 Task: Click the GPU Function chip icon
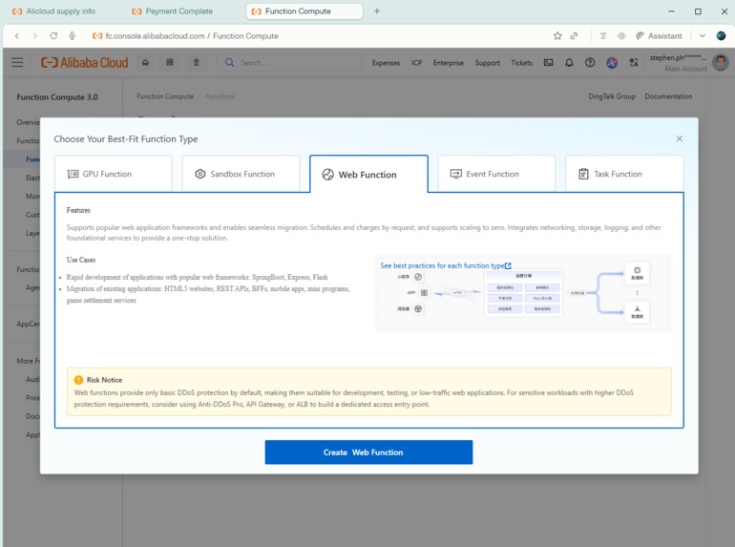click(x=73, y=174)
